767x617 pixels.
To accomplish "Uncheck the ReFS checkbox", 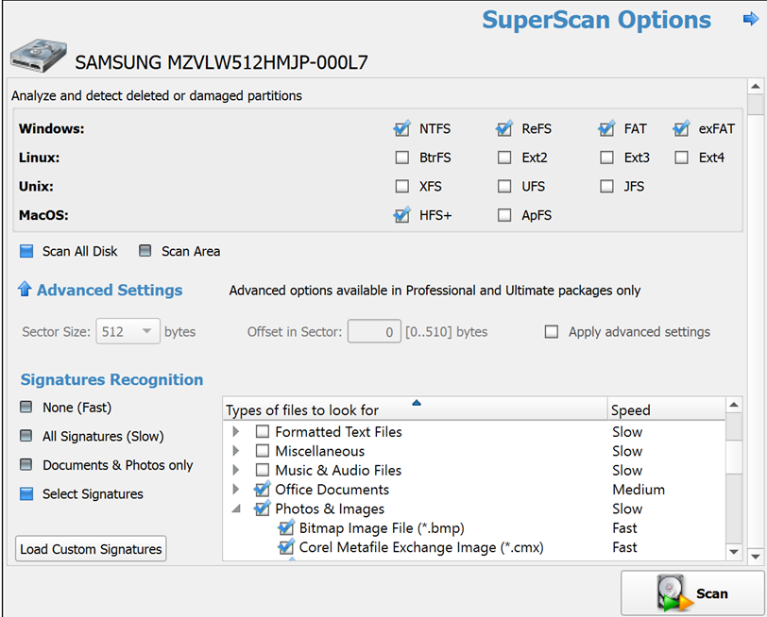I will pyautogui.click(x=504, y=129).
